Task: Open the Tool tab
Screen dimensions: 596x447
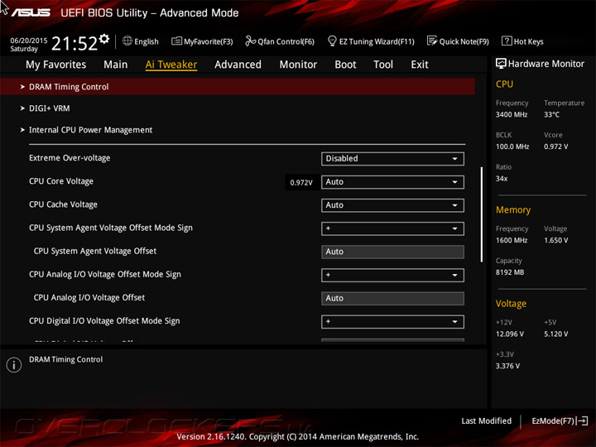Action: 383,65
